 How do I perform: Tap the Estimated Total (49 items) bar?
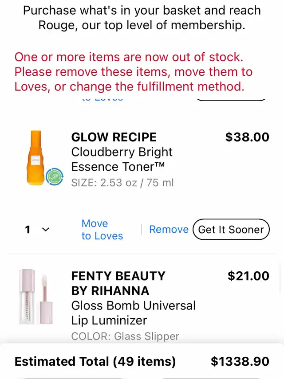[142, 361]
